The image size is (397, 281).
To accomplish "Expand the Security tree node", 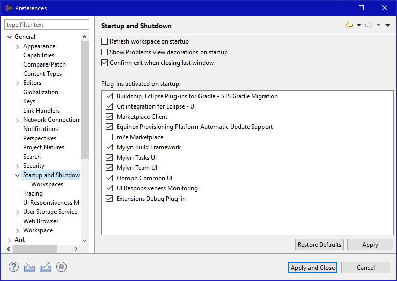I will [x=18, y=166].
